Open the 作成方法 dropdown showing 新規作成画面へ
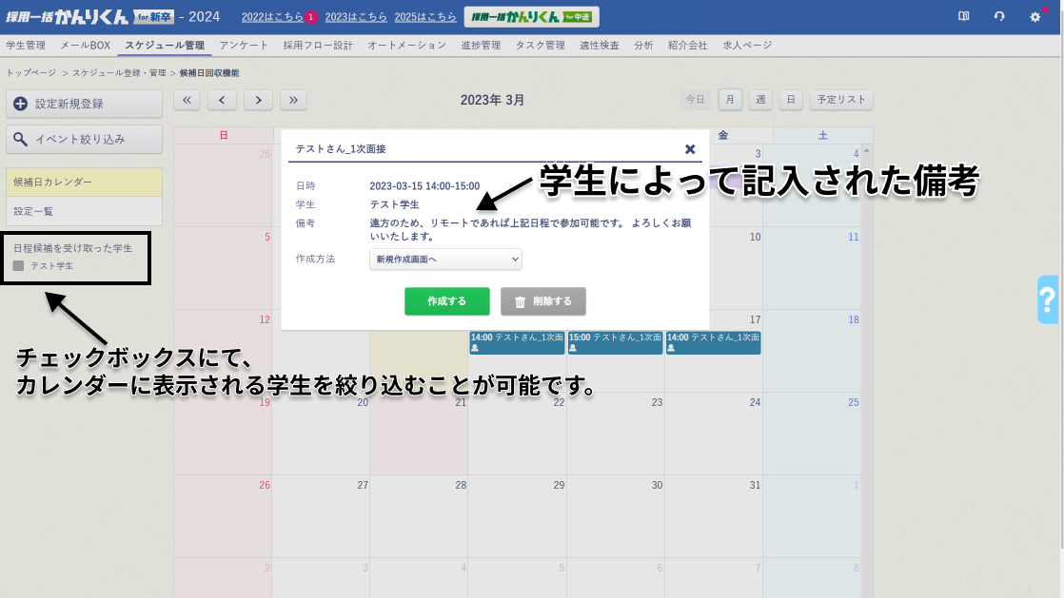Viewport: 1064px width, 598px height. pyautogui.click(x=445, y=260)
